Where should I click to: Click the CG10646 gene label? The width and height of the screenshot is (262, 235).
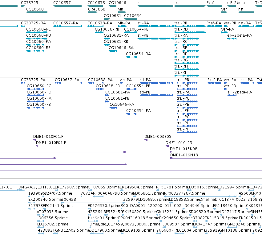tap(117, 3)
